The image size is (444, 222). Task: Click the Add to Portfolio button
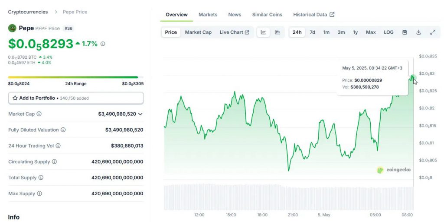click(x=76, y=98)
